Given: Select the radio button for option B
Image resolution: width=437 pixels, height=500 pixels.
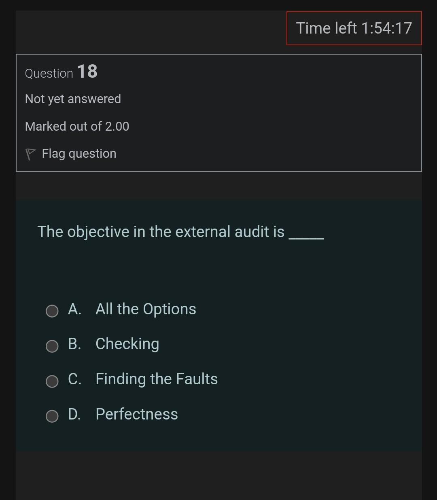Looking at the screenshot, I should [x=52, y=346].
